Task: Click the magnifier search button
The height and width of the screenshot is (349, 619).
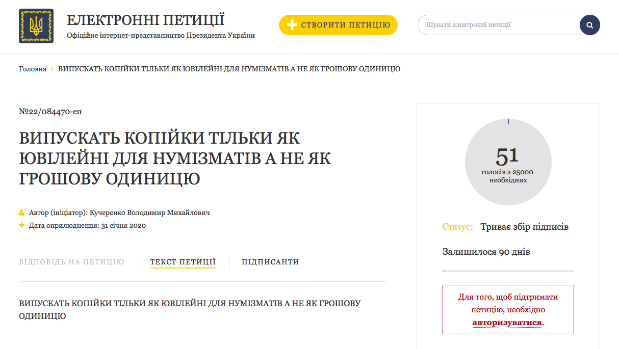Action: tap(589, 25)
